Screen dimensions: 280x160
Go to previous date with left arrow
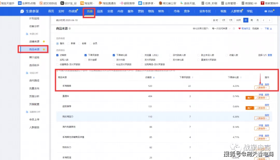264,20
